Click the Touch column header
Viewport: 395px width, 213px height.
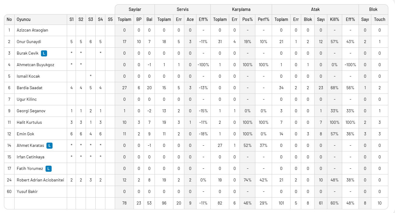380,19
